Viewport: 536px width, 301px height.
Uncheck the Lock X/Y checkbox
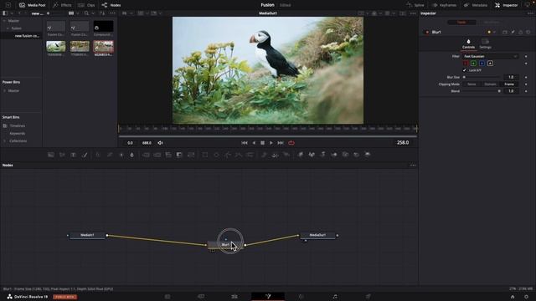465,70
